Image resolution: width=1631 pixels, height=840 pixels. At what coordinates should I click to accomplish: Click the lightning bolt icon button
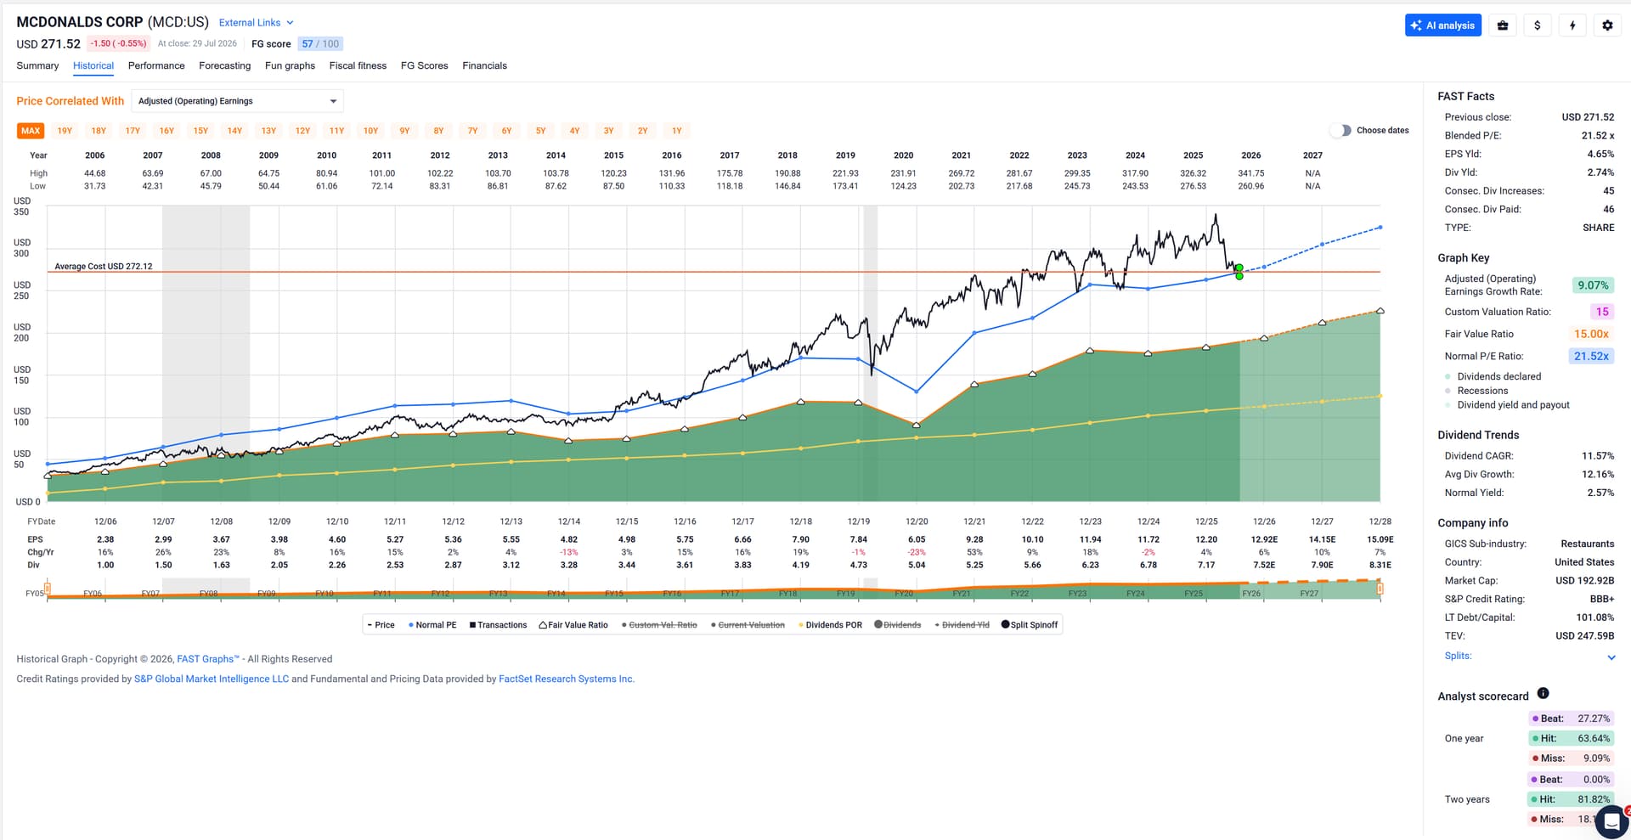point(1572,25)
